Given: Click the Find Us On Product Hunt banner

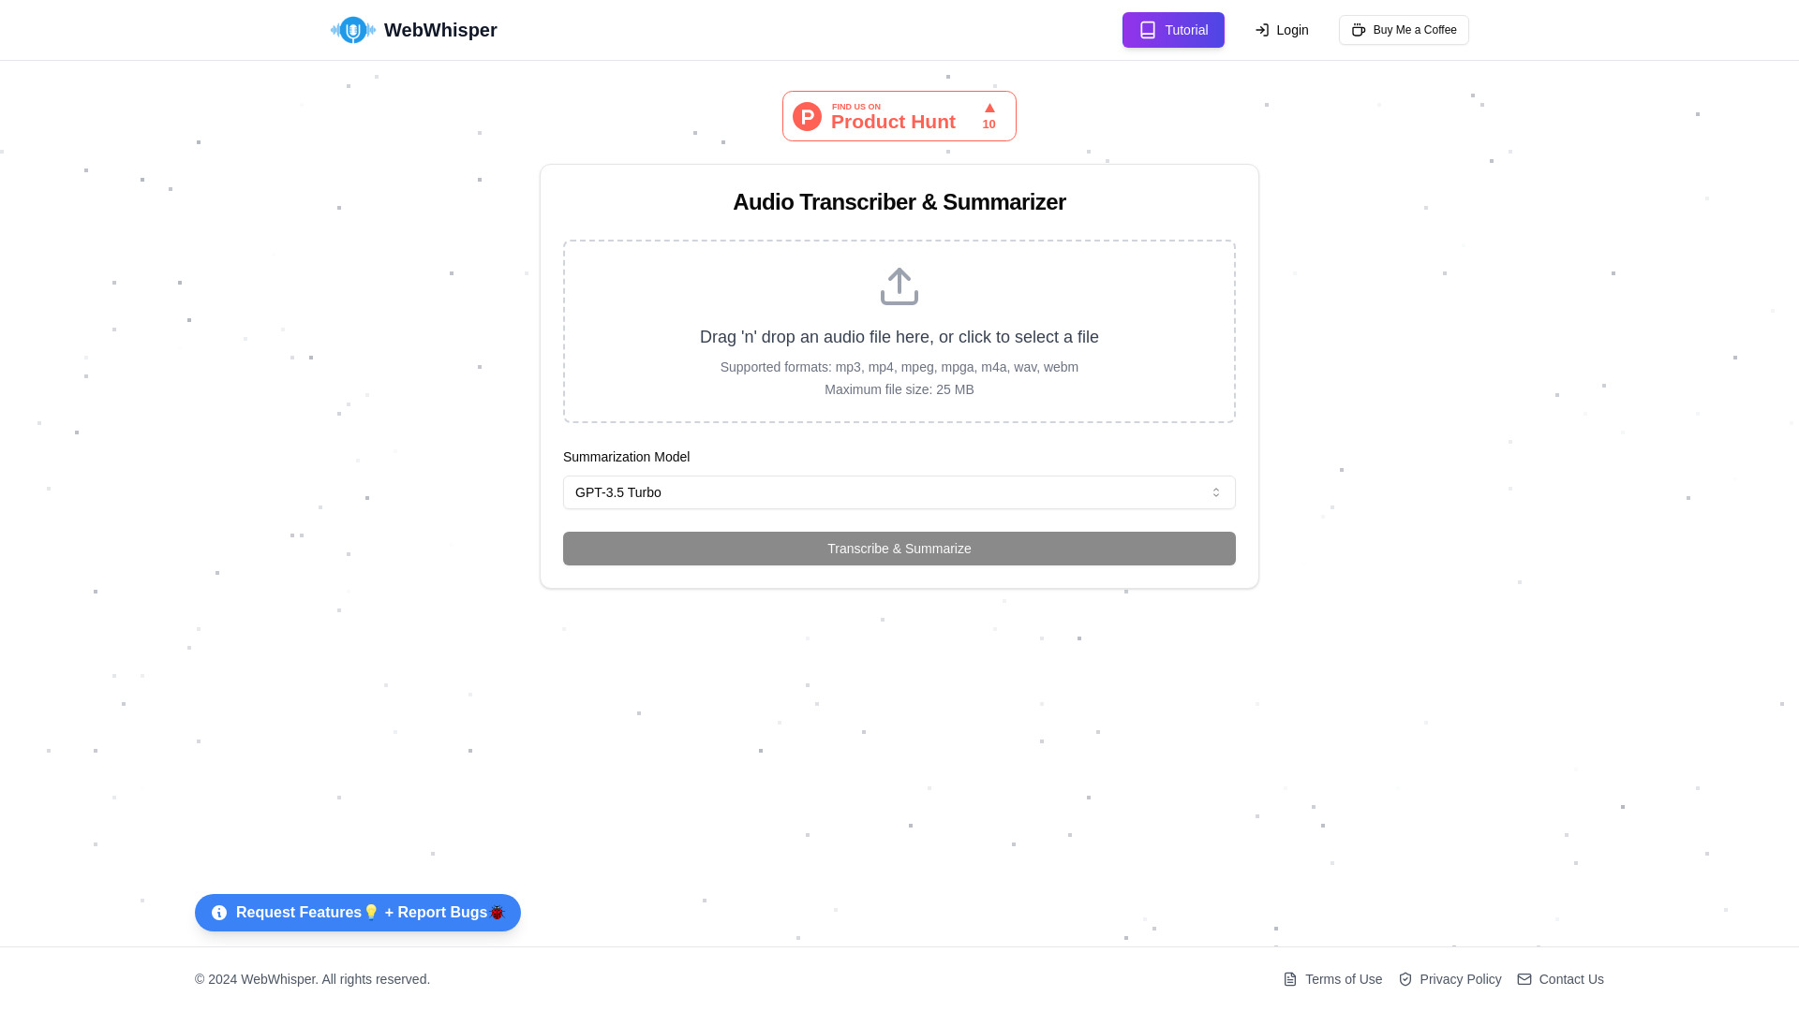Looking at the screenshot, I should coord(899,115).
